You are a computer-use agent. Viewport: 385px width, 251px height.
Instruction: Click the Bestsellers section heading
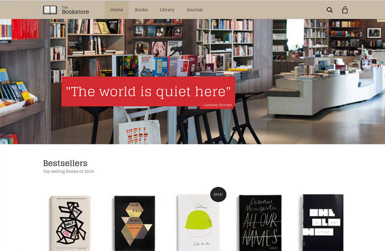pos(65,163)
